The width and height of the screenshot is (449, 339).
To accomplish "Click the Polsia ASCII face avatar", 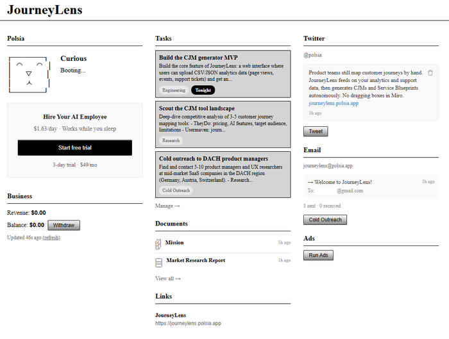I will coord(30,74).
